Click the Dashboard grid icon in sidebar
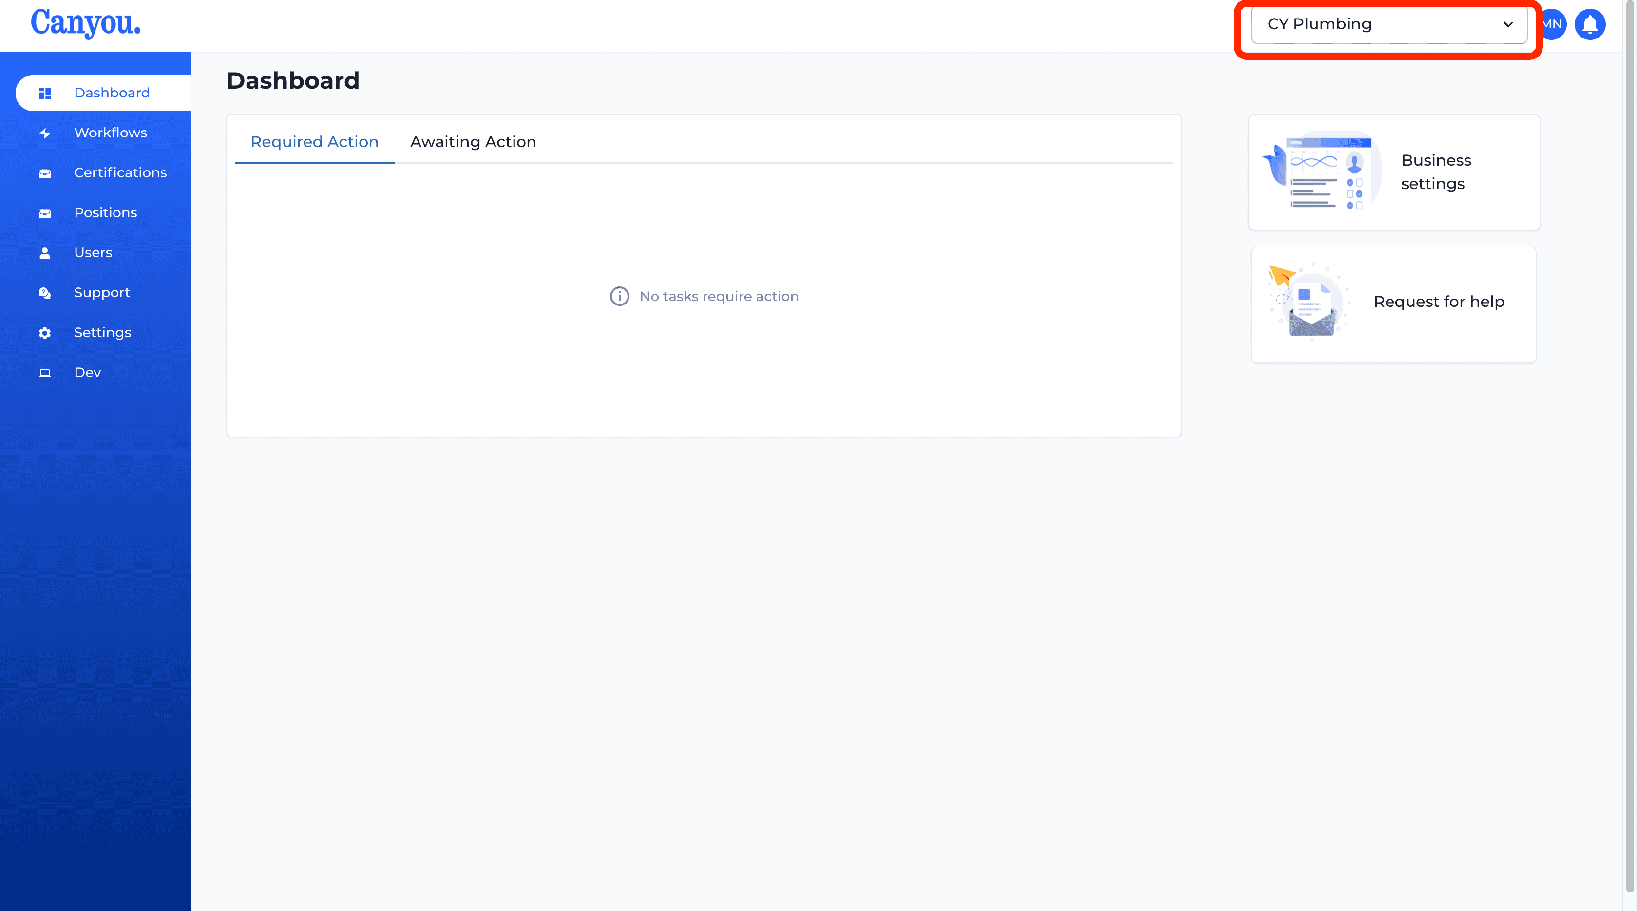 pyautogui.click(x=44, y=94)
